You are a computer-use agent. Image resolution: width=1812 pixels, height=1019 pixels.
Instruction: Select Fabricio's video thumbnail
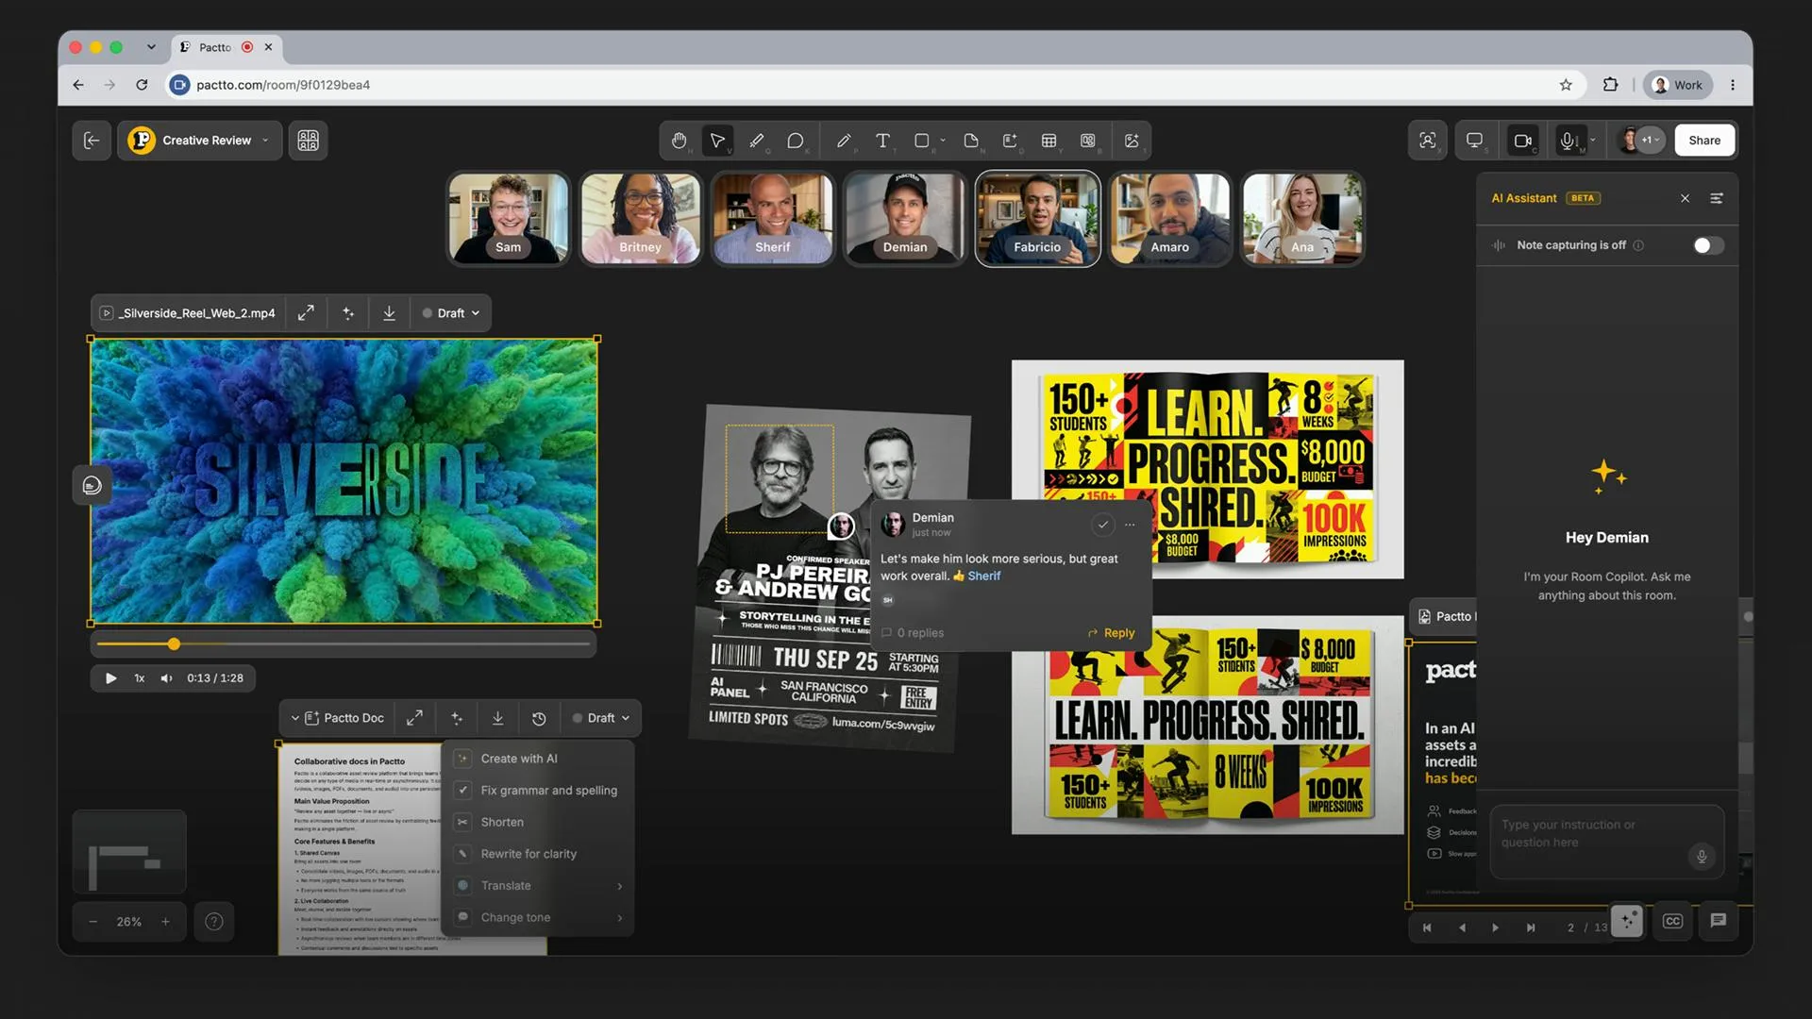(x=1037, y=219)
